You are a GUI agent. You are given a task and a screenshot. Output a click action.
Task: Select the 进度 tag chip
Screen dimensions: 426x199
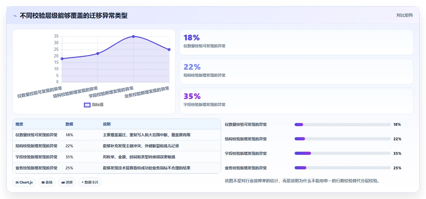[x=67, y=182]
